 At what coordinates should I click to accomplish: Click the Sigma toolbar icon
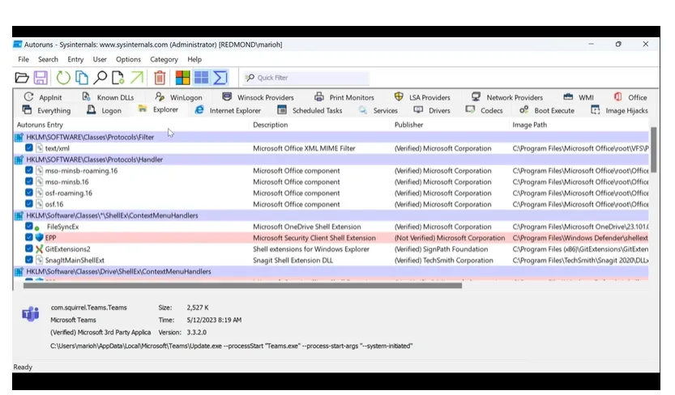(x=220, y=78)
